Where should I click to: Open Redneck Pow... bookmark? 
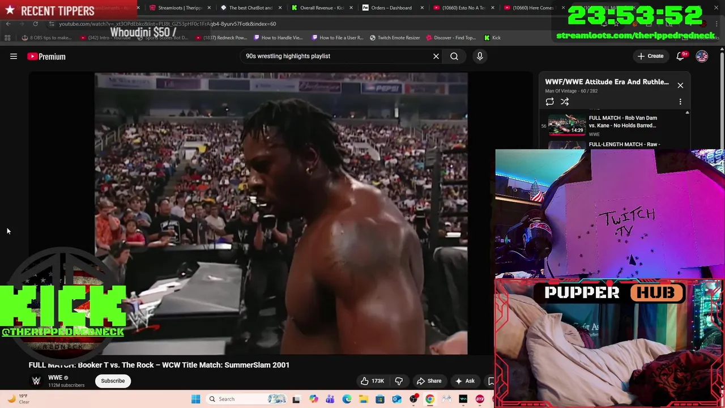[222, 38]
